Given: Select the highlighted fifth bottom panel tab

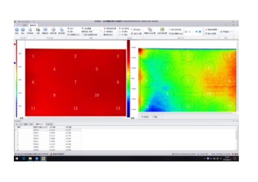Looking at the screenshot, I should [40, 124].
